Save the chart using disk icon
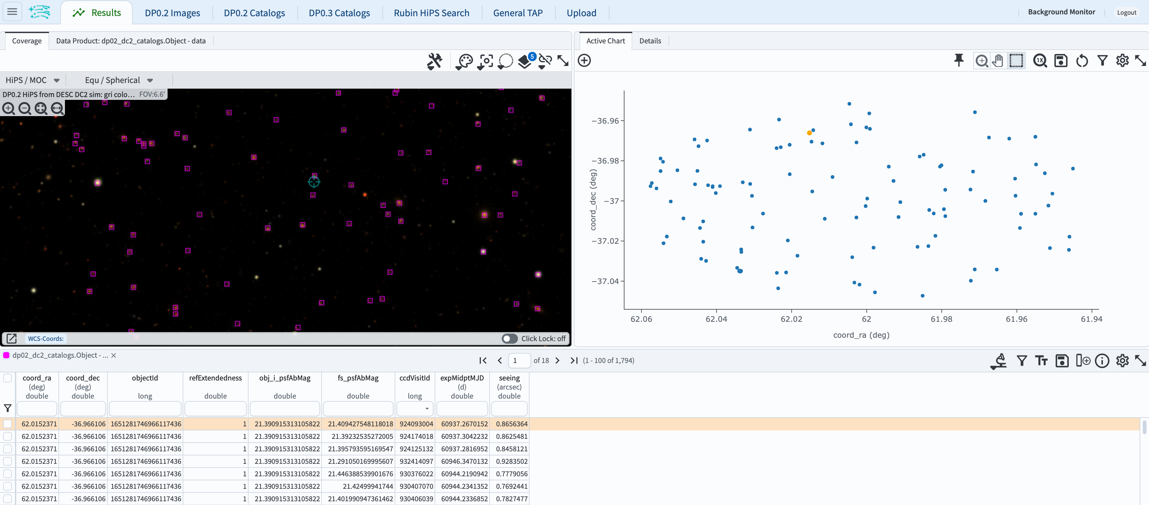Screen dimensions: 1149x505 pos(1060,60)
